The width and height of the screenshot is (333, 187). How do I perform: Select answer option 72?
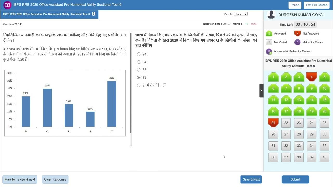pos(139,78)
